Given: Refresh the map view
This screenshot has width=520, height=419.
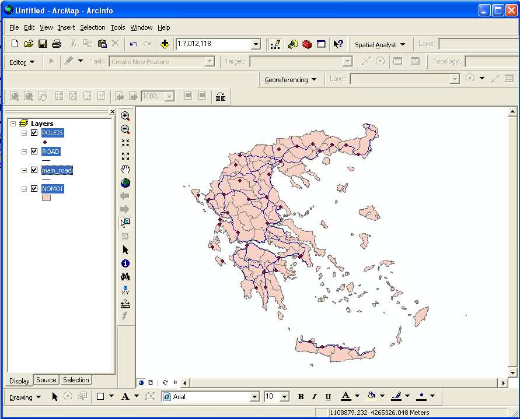Looking at the screenshot, I should (x=165, y=382).
